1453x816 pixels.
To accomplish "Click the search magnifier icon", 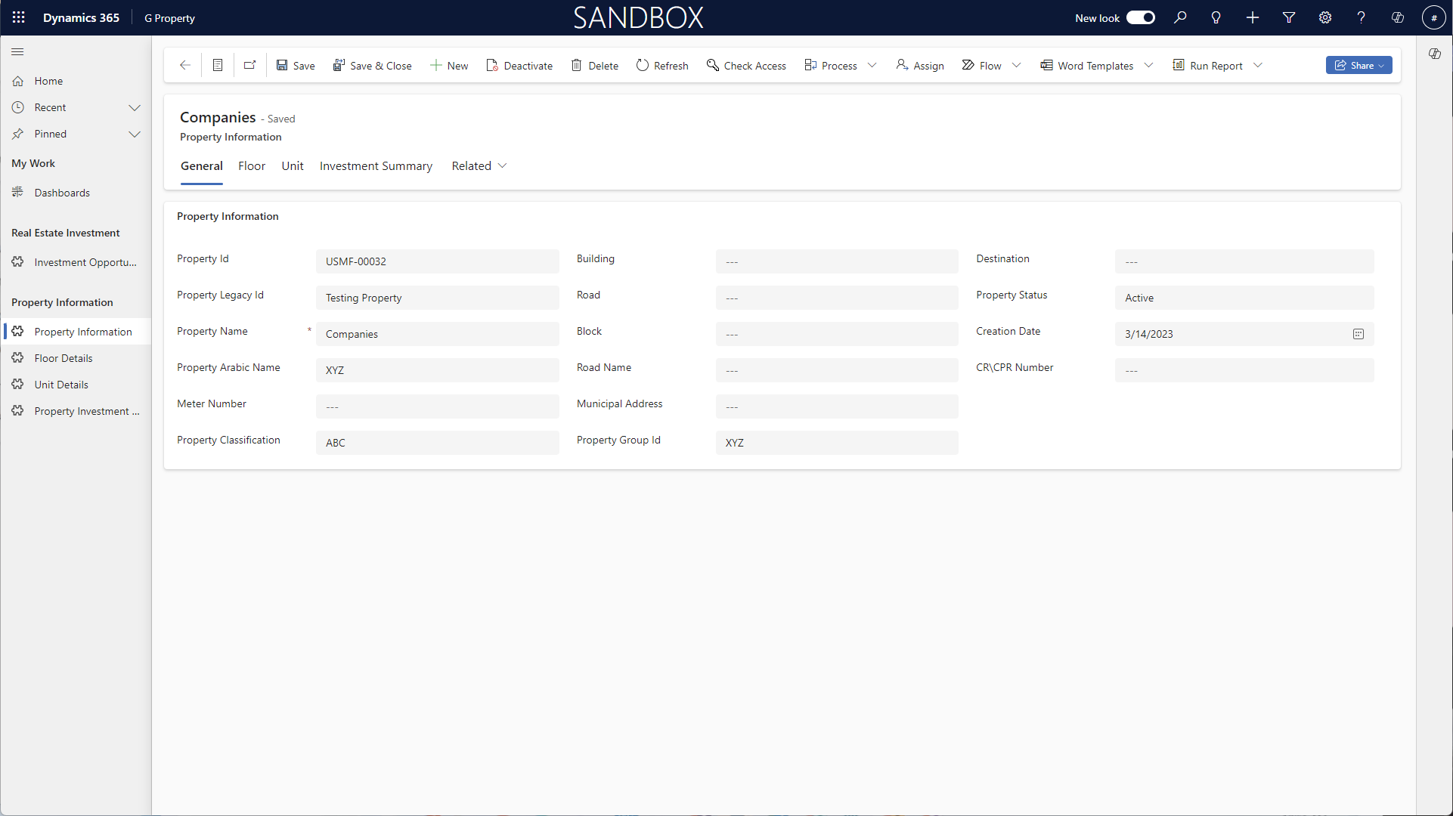I will click(x=1180, y=17).
